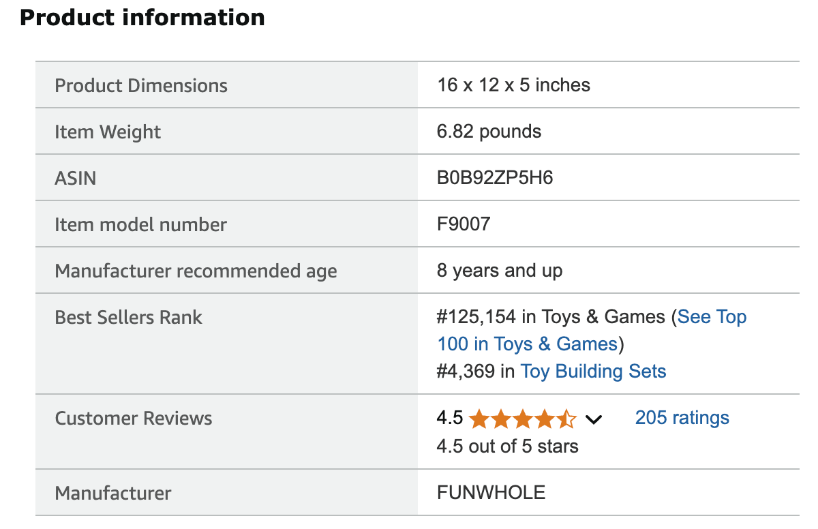Click the FUNWHOLE manufacturer value
Screen dimensions: 818x529
tap(491, 493)
